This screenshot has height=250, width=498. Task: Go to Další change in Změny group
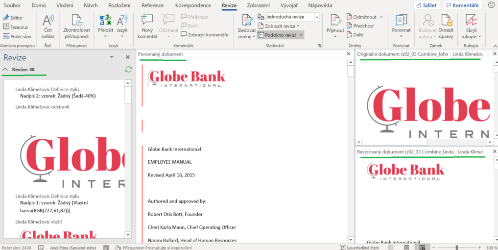pyautogui.click(x=355, y=35)
